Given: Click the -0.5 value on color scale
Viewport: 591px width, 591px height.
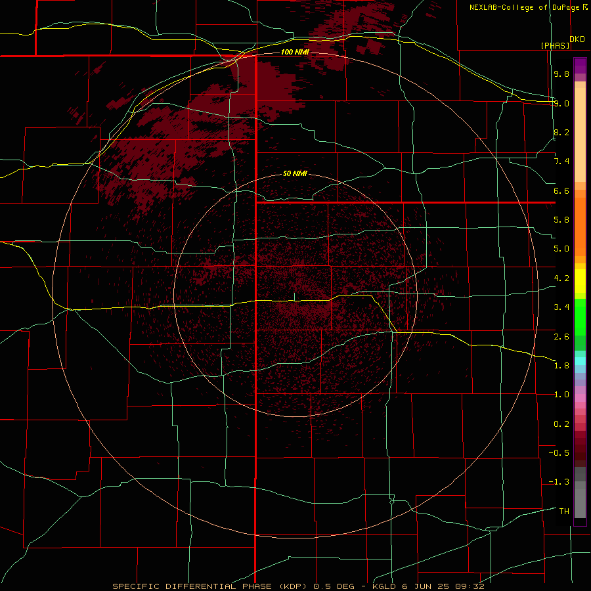Looking at the screenshot, I should pos(559,453).
